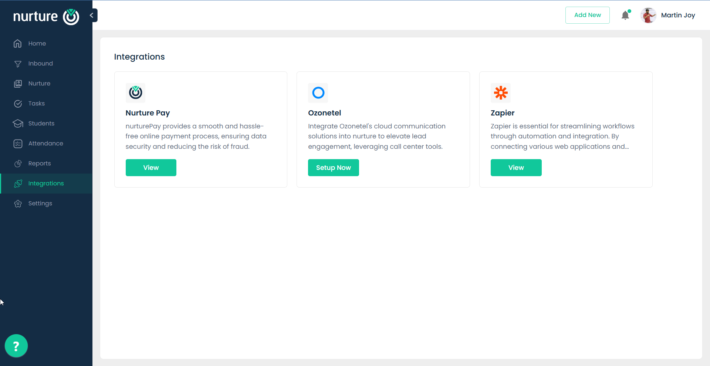Open Tasks in the sidebar
The height and width of the screenshot is (366, 710).
[x=46, y=103]
